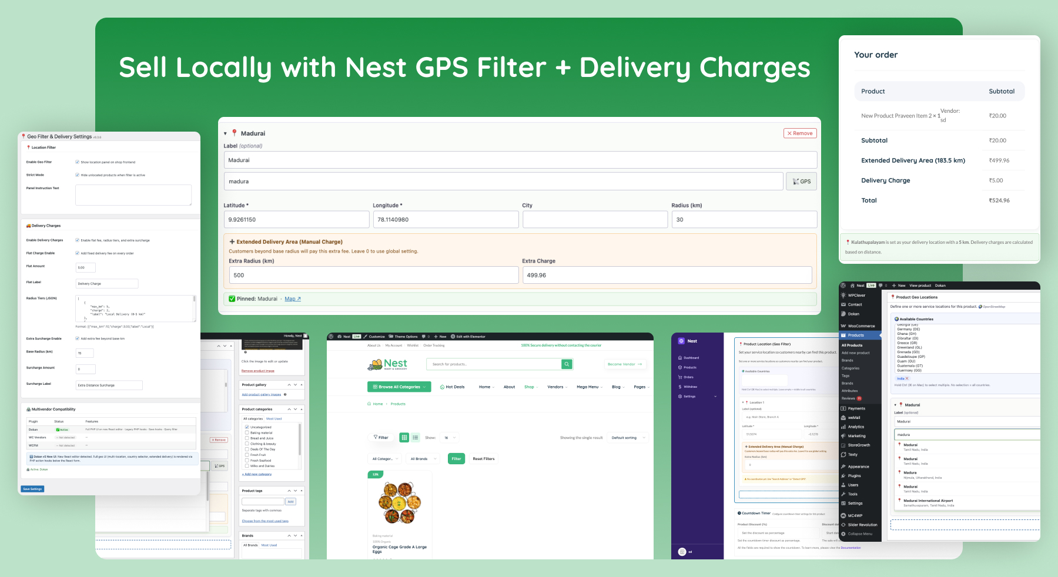Open the Shop menu in storefront navigation
The width and height of the screenshot is (1058, 577).
(531, 387)
